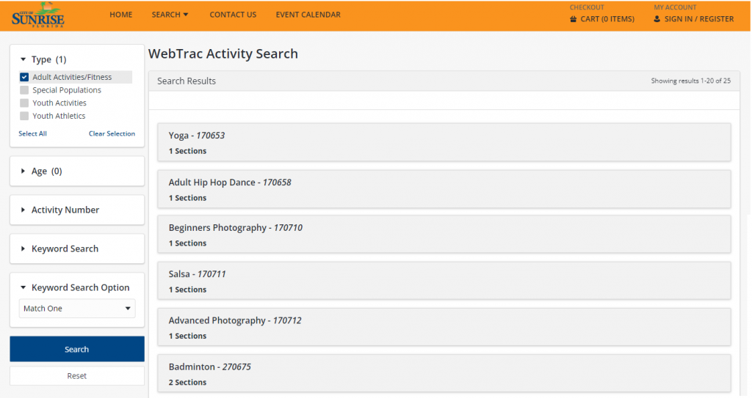
Task: Click the City of Sunrise logo
Action: coord(38,15)
